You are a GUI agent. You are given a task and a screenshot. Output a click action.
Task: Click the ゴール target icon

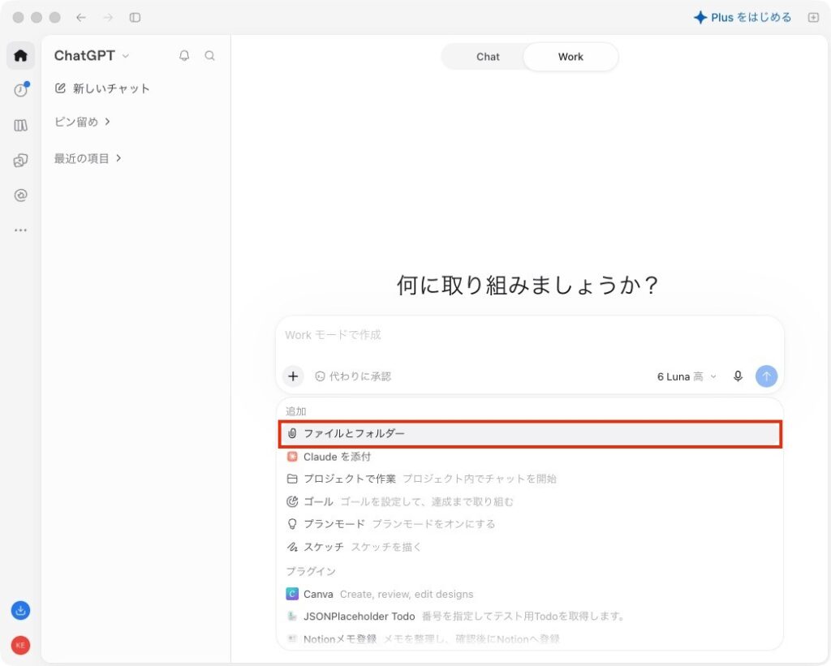292,501
